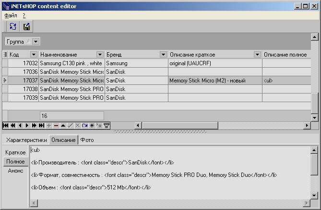Select row 17032 Samsung C130 pink, white
The width and height of the screenshot is (321, 210).
click(157, 63)
